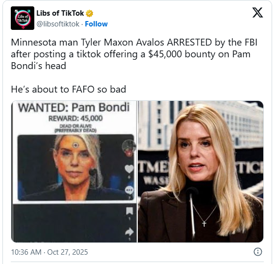
Task: Open the press conference photo on the right
Action: 201,171
